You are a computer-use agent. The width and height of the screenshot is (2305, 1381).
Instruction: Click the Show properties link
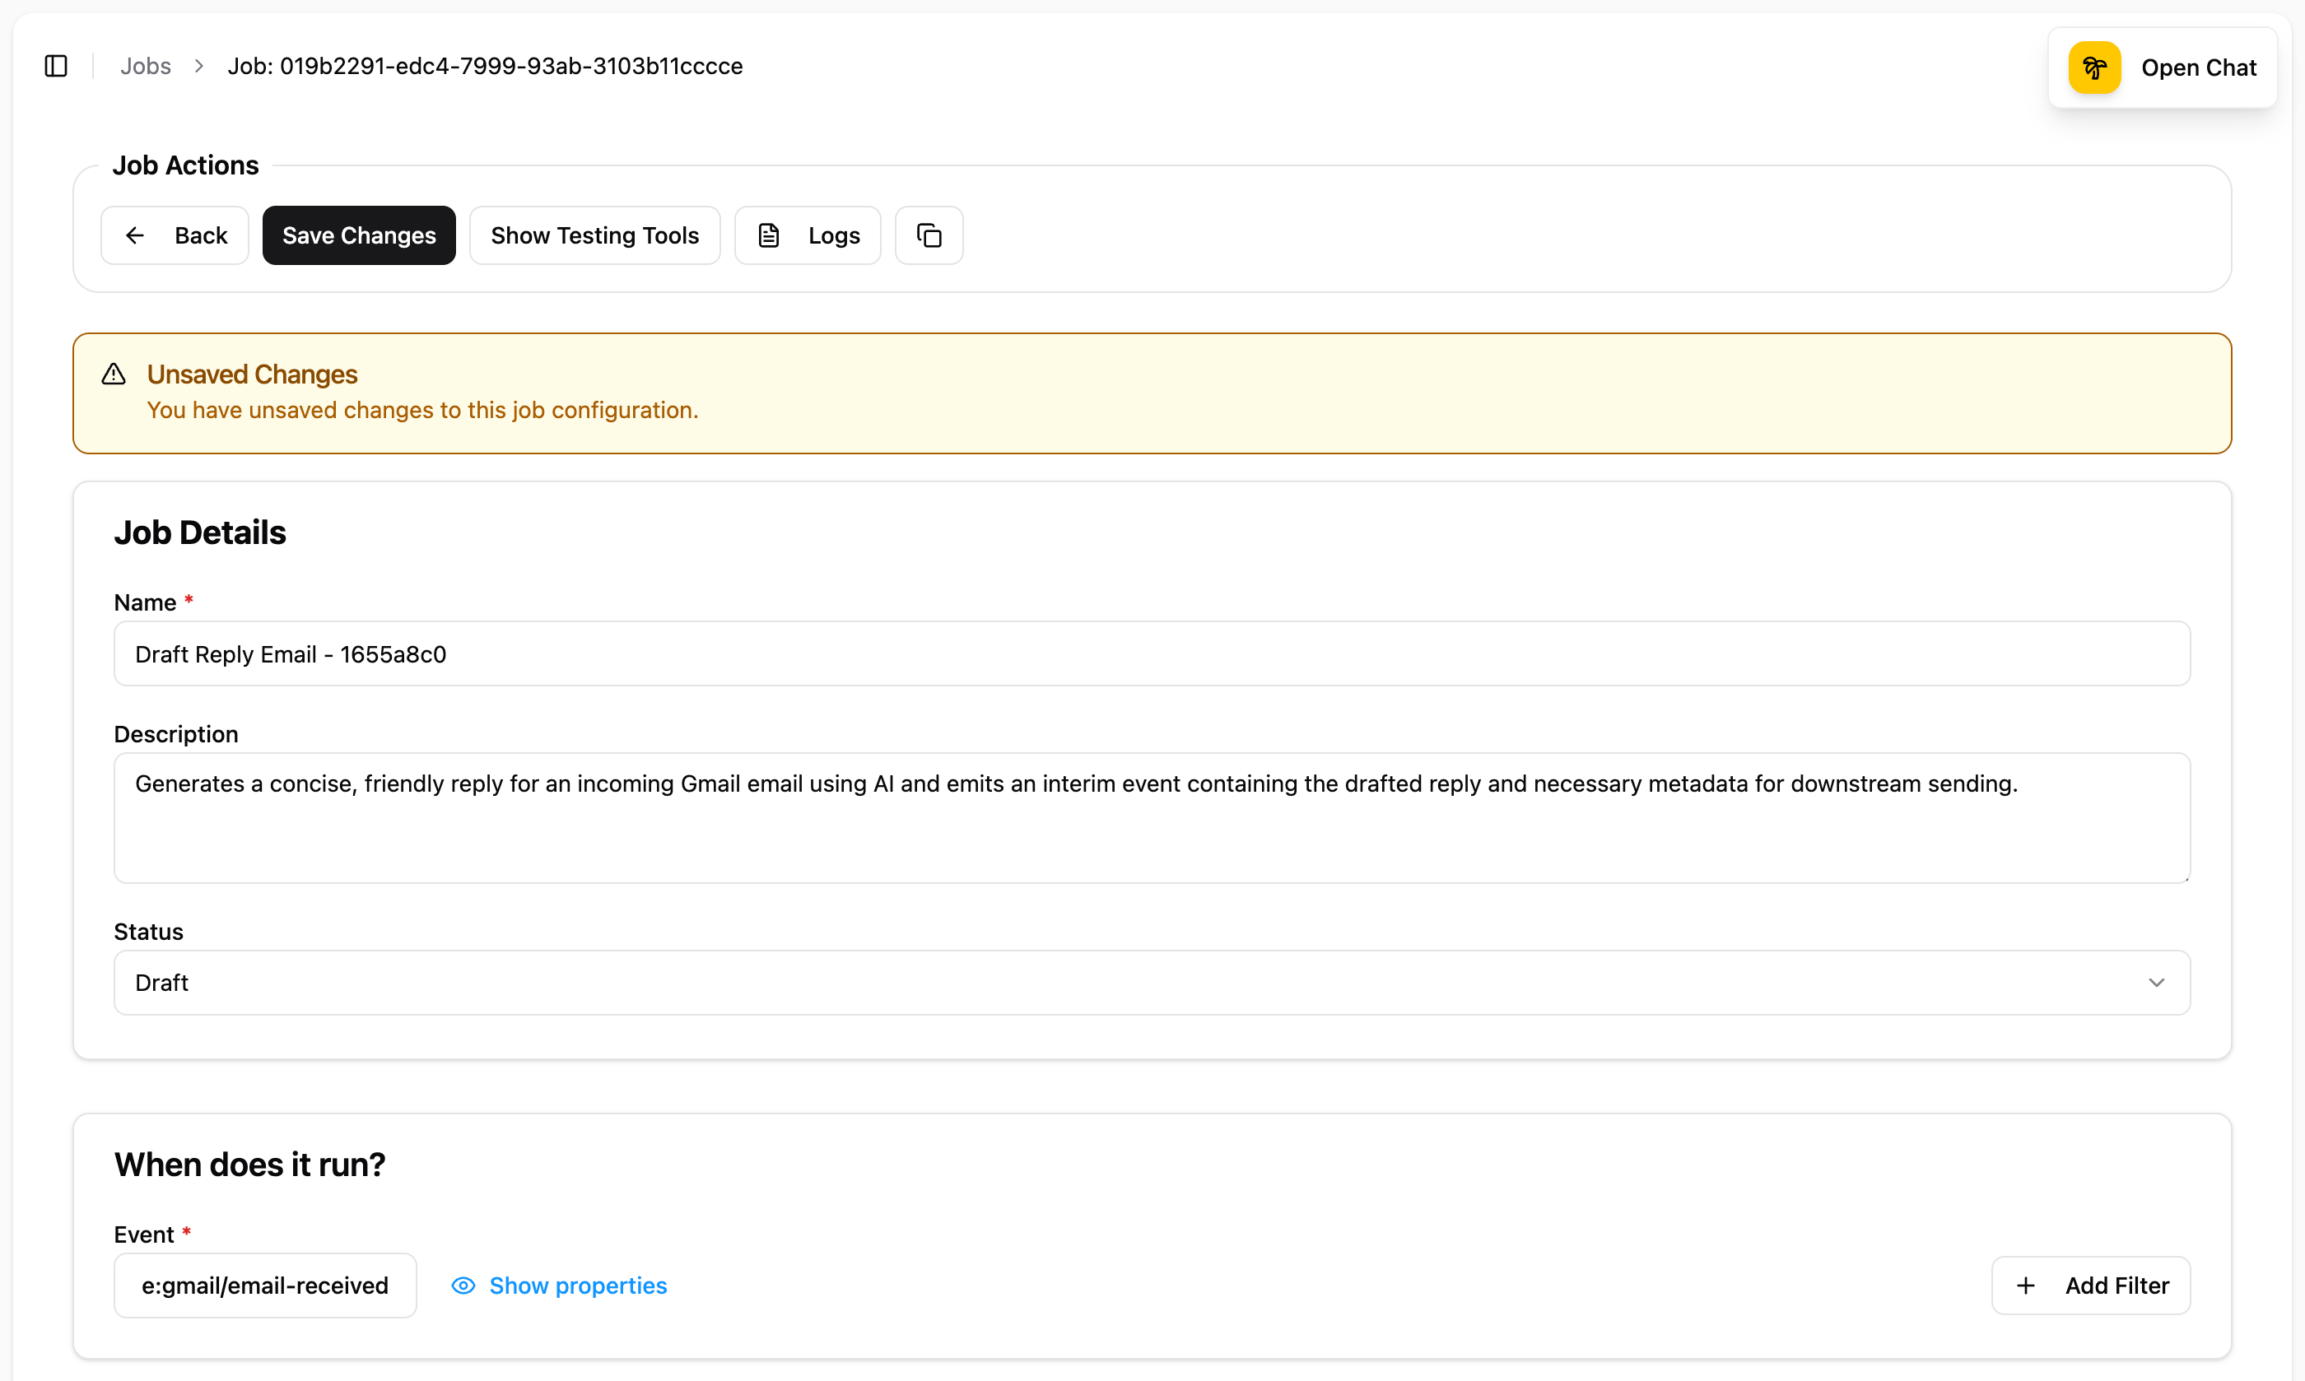[x=578, y=1286]
